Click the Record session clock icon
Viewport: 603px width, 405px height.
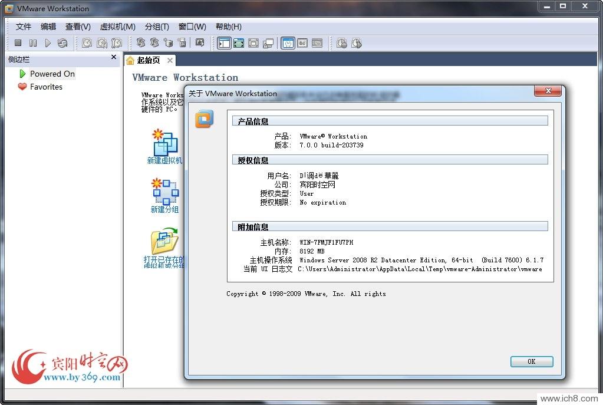coord(341,43)
